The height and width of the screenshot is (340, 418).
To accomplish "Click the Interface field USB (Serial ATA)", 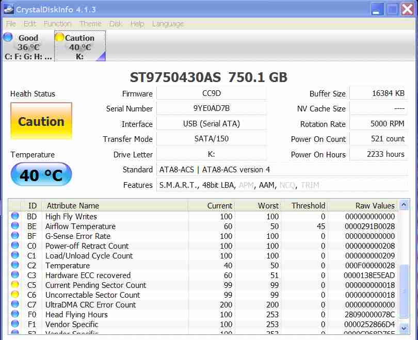I will pos(212,124).
